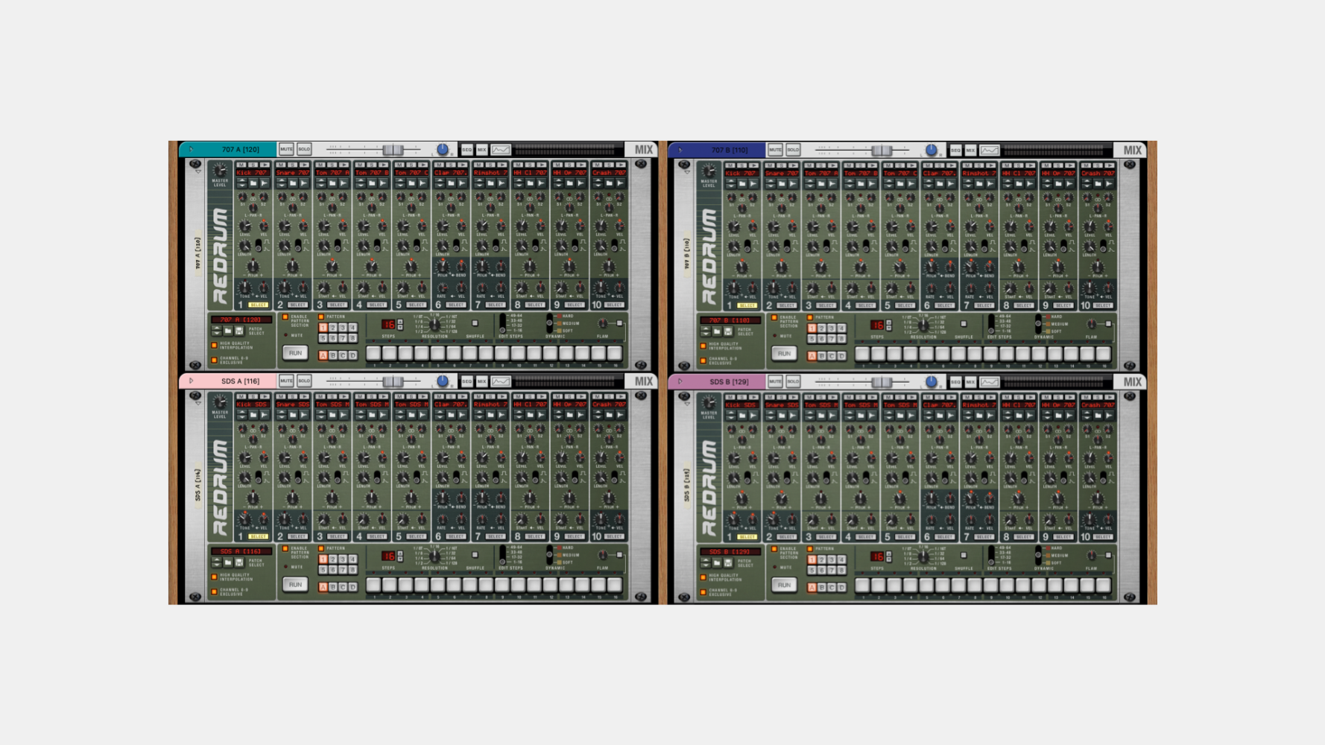1325x745 pixels.
Task: Toggle step 16 pad in 707 B
Action: click(1104, 354)
